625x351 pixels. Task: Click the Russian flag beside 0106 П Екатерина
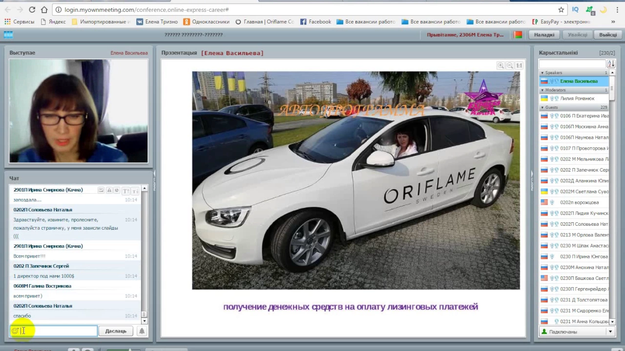pos(544,116)
